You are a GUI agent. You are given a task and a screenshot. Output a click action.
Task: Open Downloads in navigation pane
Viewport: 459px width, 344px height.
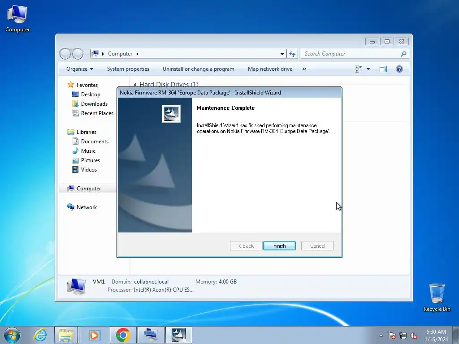pos(94,104)
